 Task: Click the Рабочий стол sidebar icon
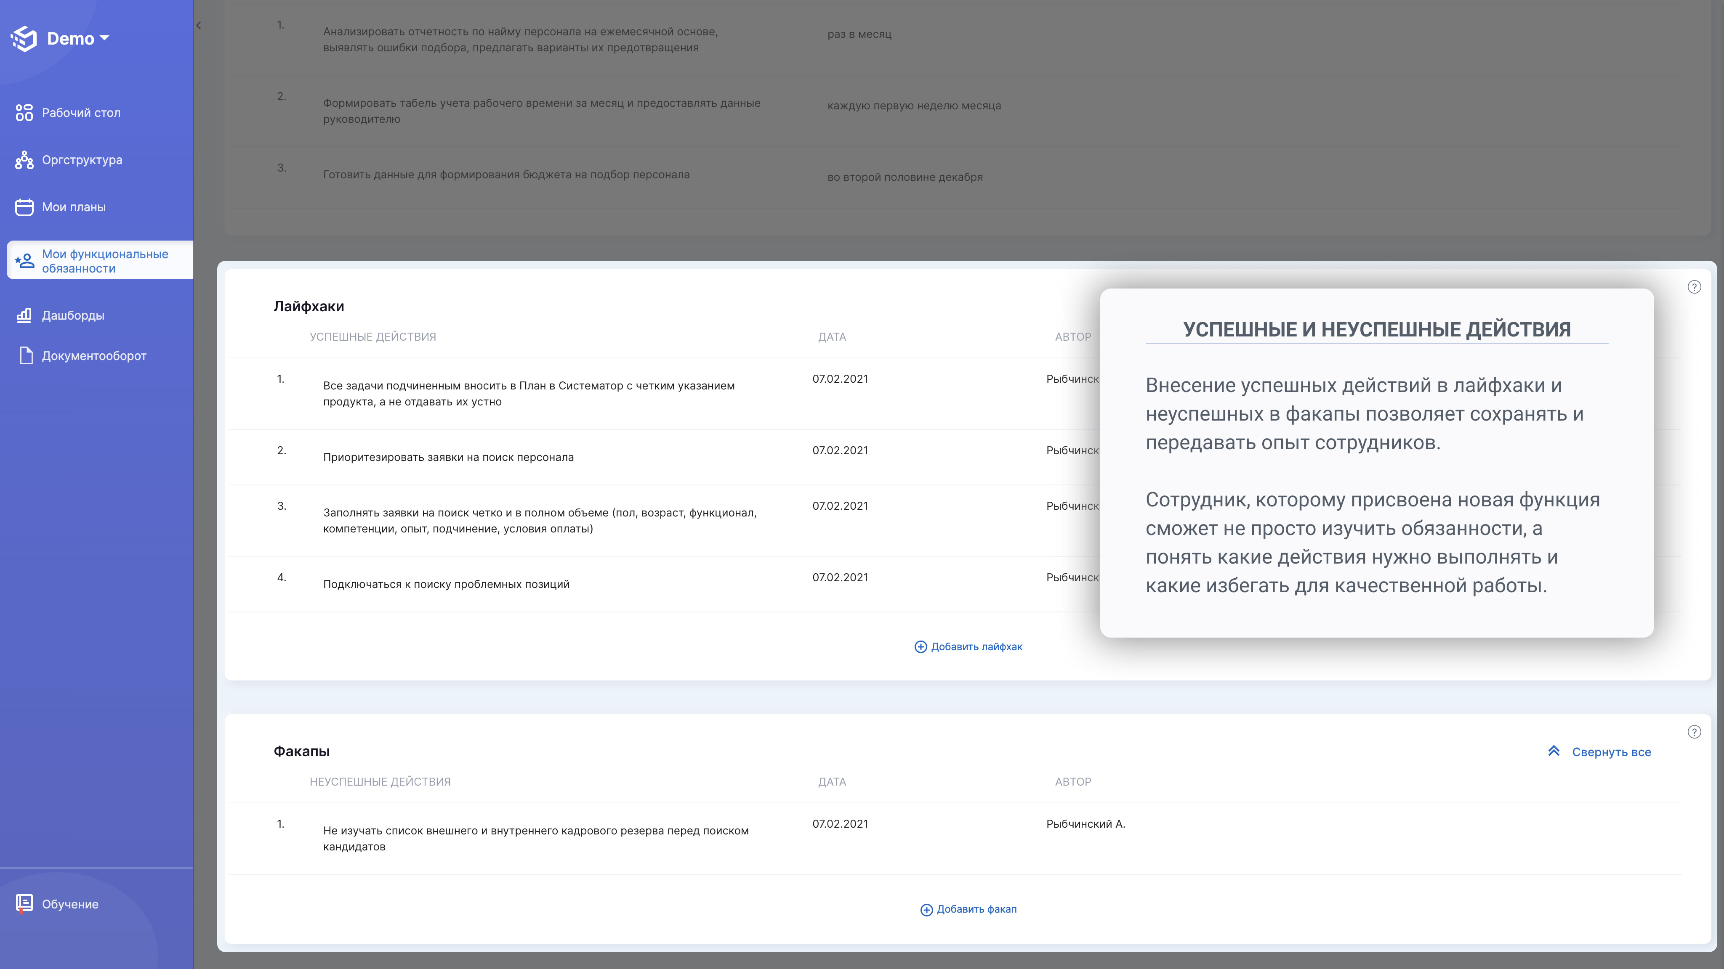point(24,112)
